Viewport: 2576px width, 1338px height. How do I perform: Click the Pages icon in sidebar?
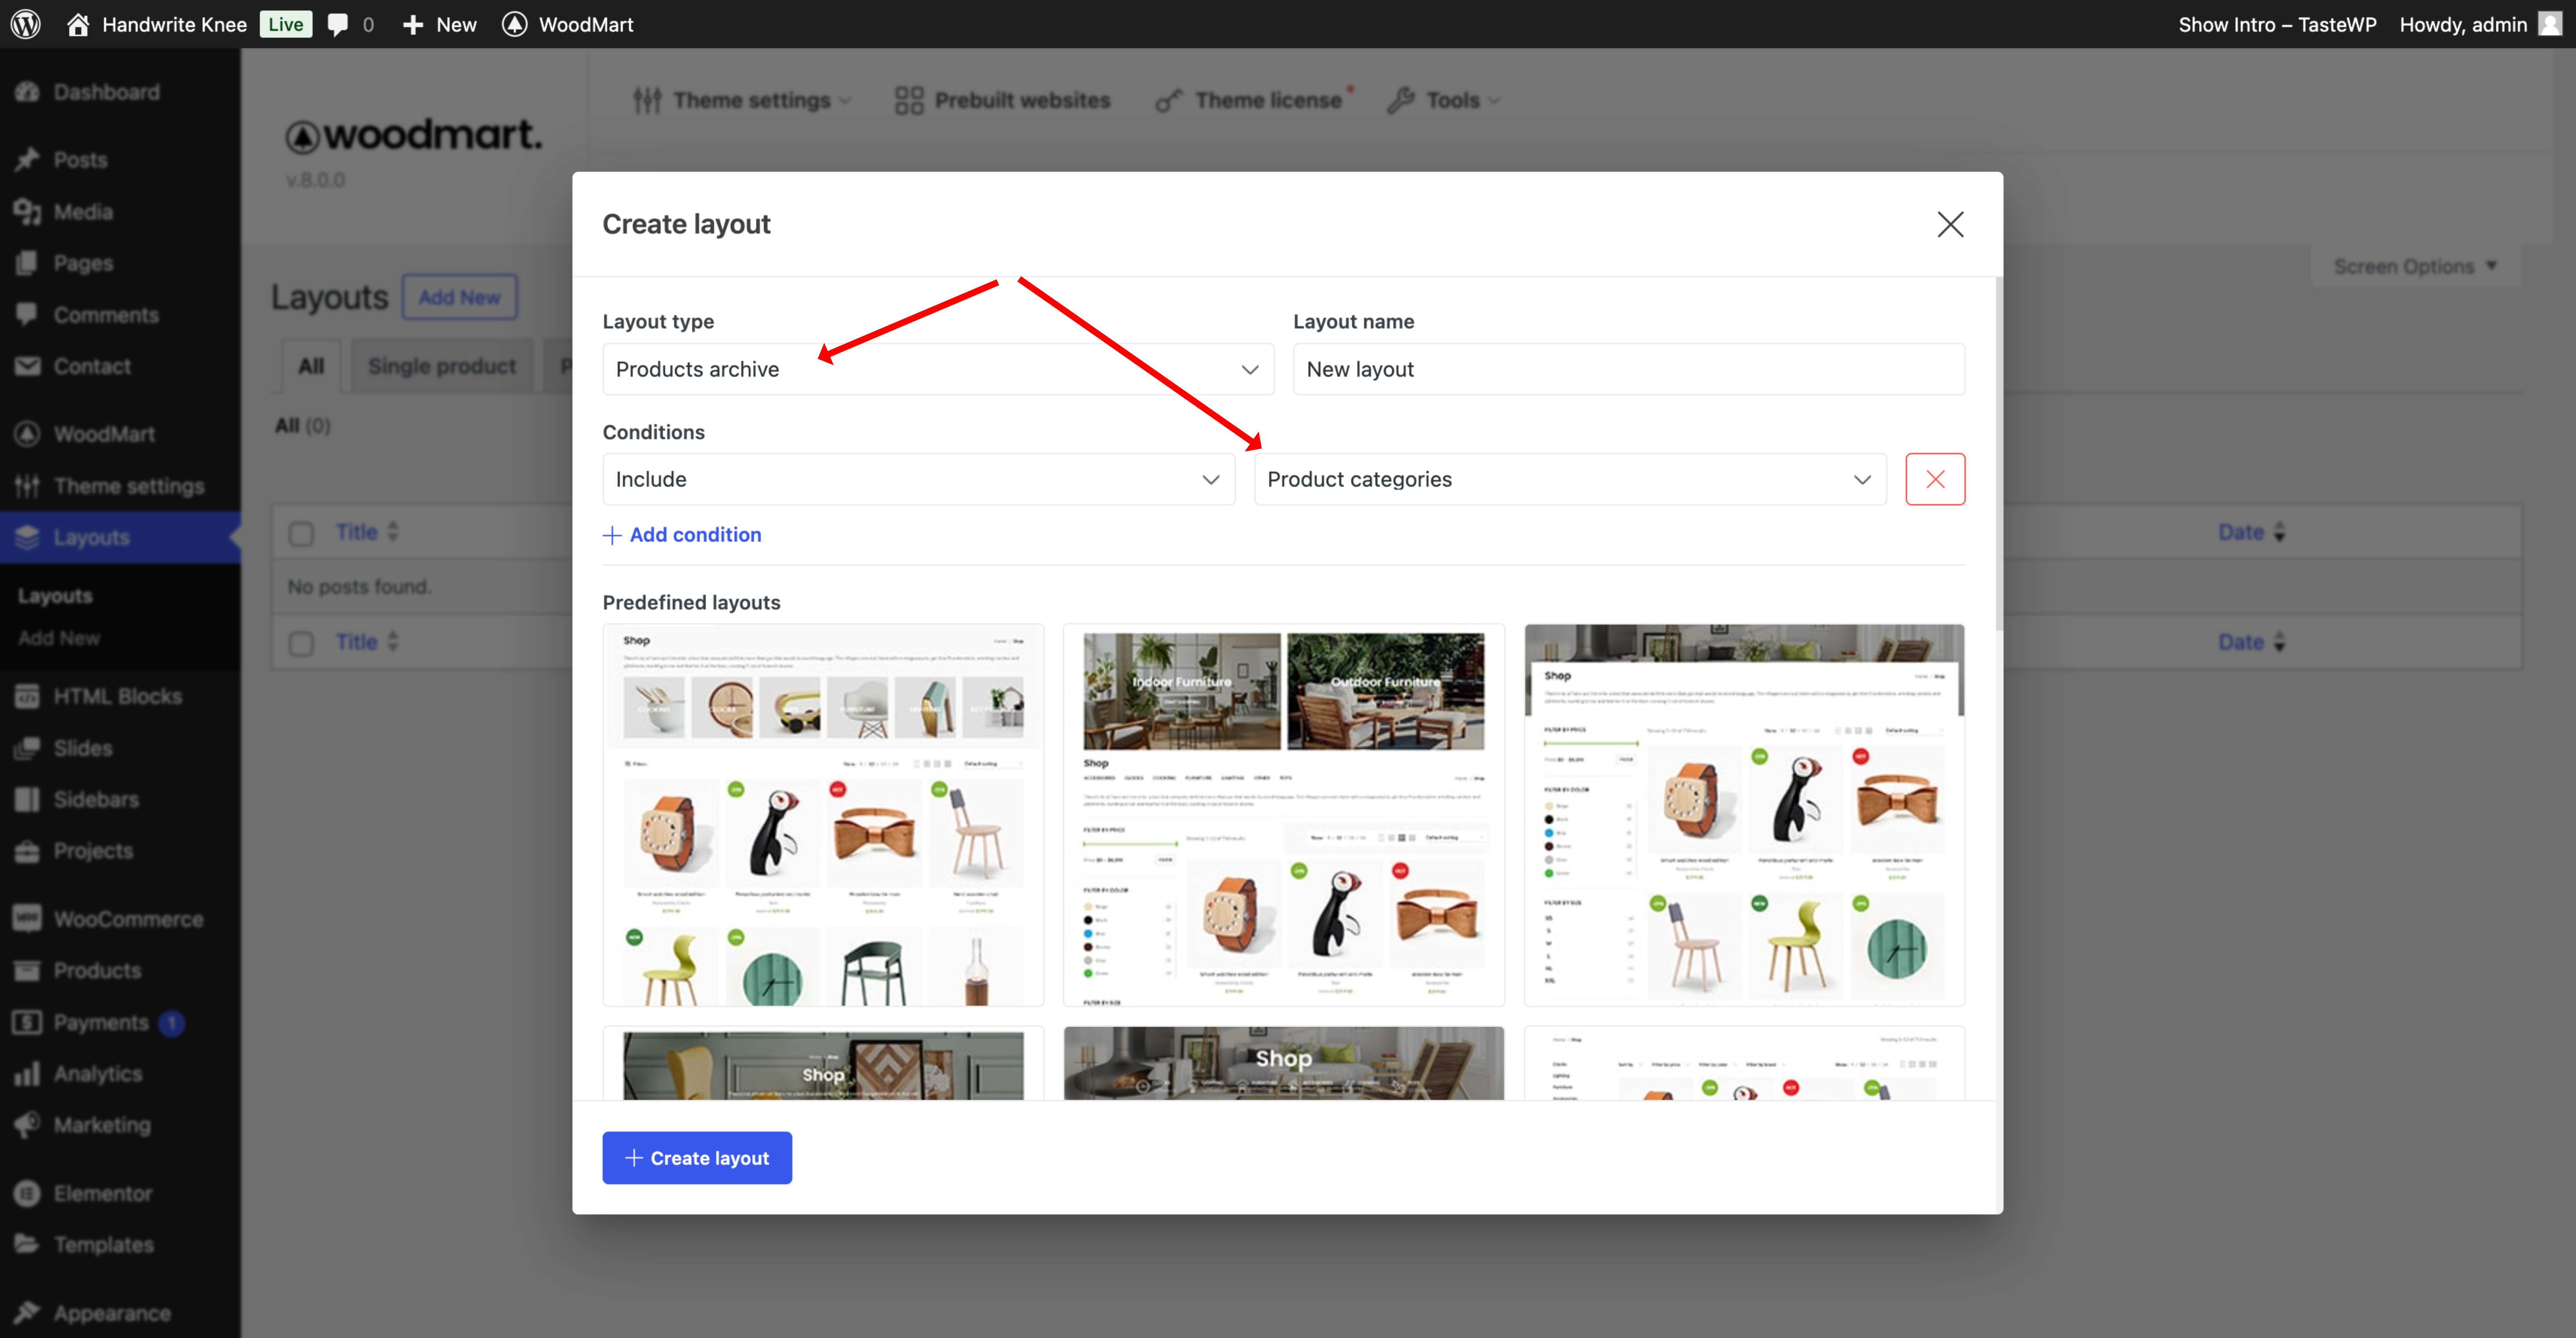[x=27, y=263]
